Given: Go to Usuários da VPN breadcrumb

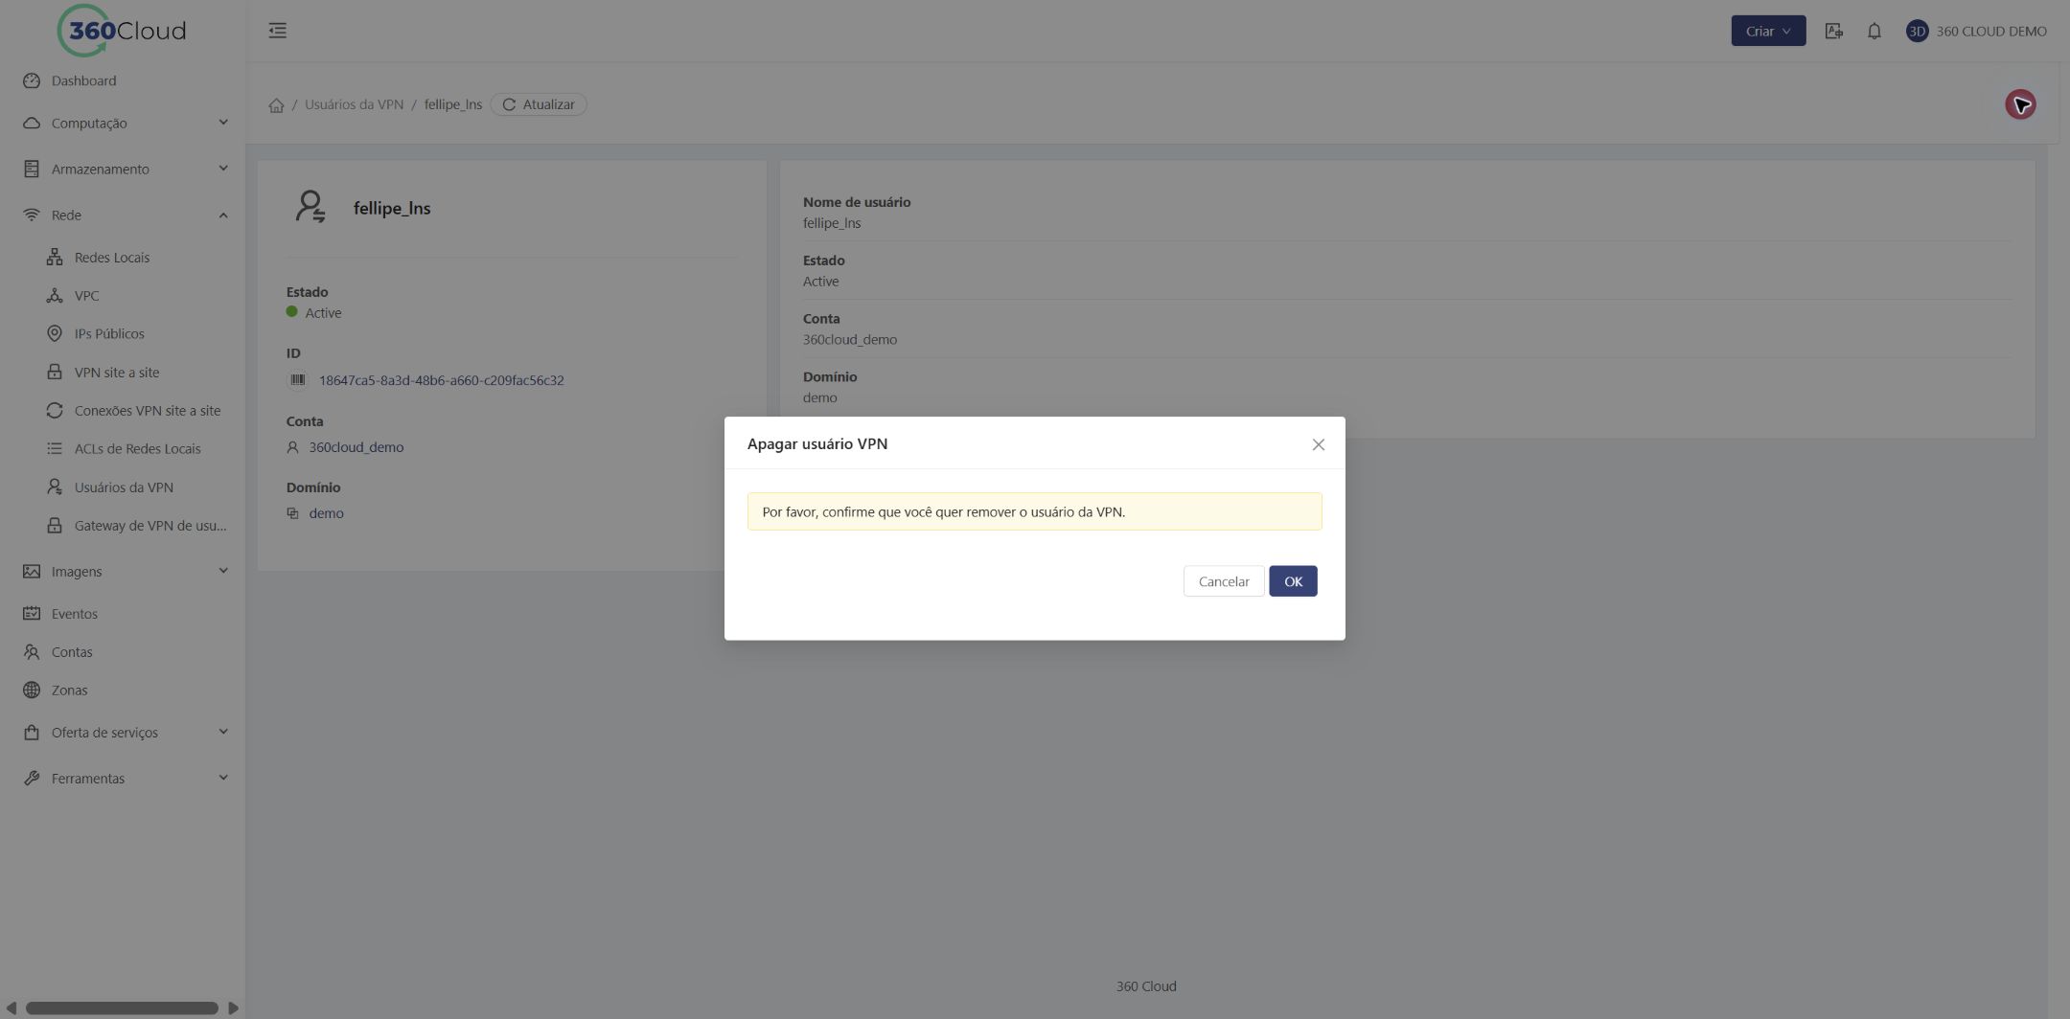Looking at the screenshot, I should [354, 104].
